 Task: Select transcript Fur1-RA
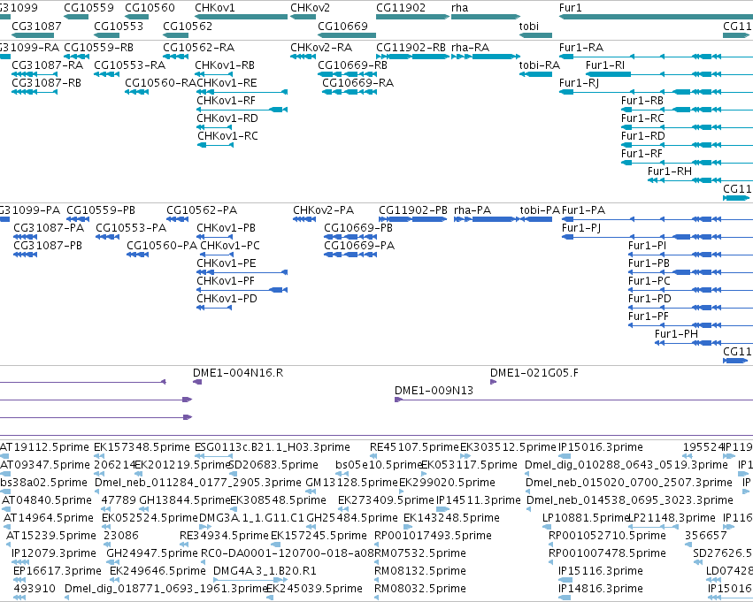click(x=581, y=48)
